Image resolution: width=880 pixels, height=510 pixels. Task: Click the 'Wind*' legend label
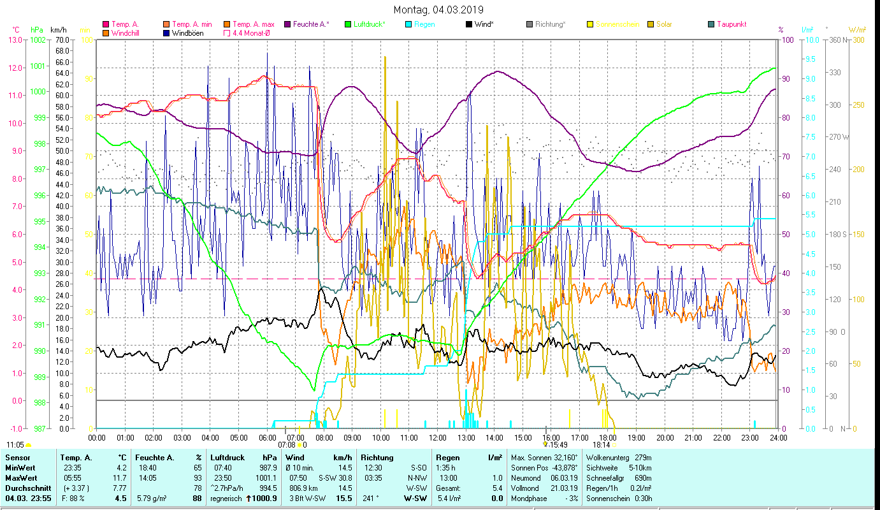(x=484, y=25)
